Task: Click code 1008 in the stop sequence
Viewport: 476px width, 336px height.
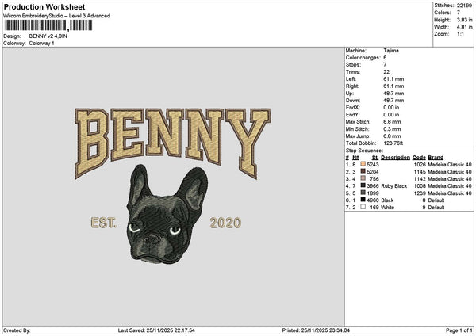Action: (x=420, y=186)
